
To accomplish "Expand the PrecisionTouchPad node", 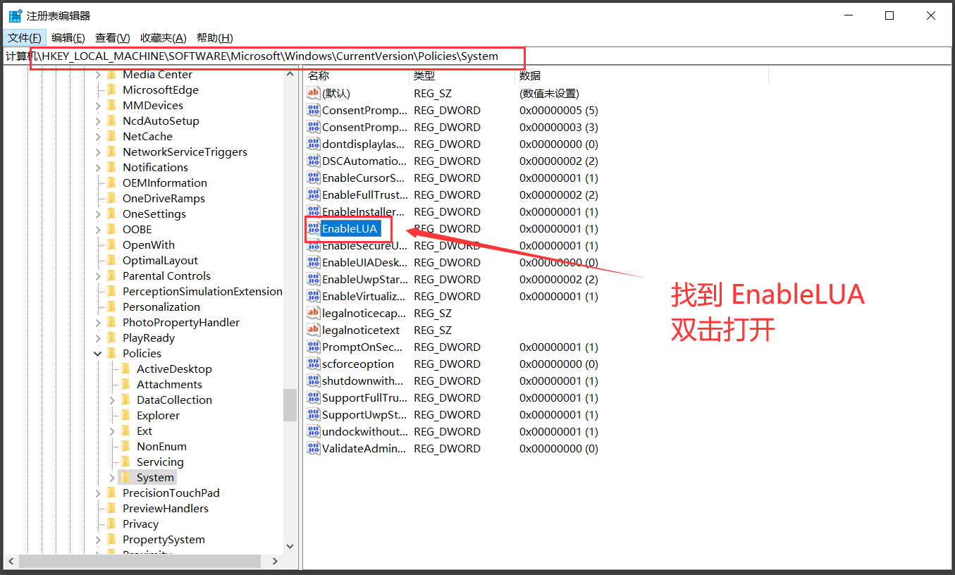I will 98,493.
